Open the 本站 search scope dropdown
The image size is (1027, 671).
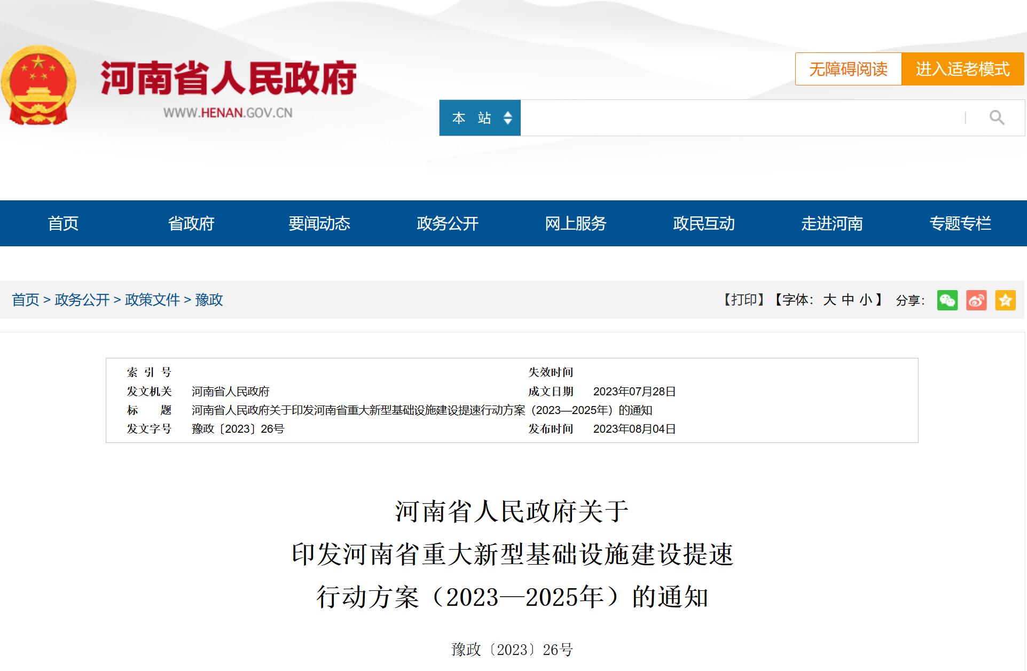(x=480, y=118)
